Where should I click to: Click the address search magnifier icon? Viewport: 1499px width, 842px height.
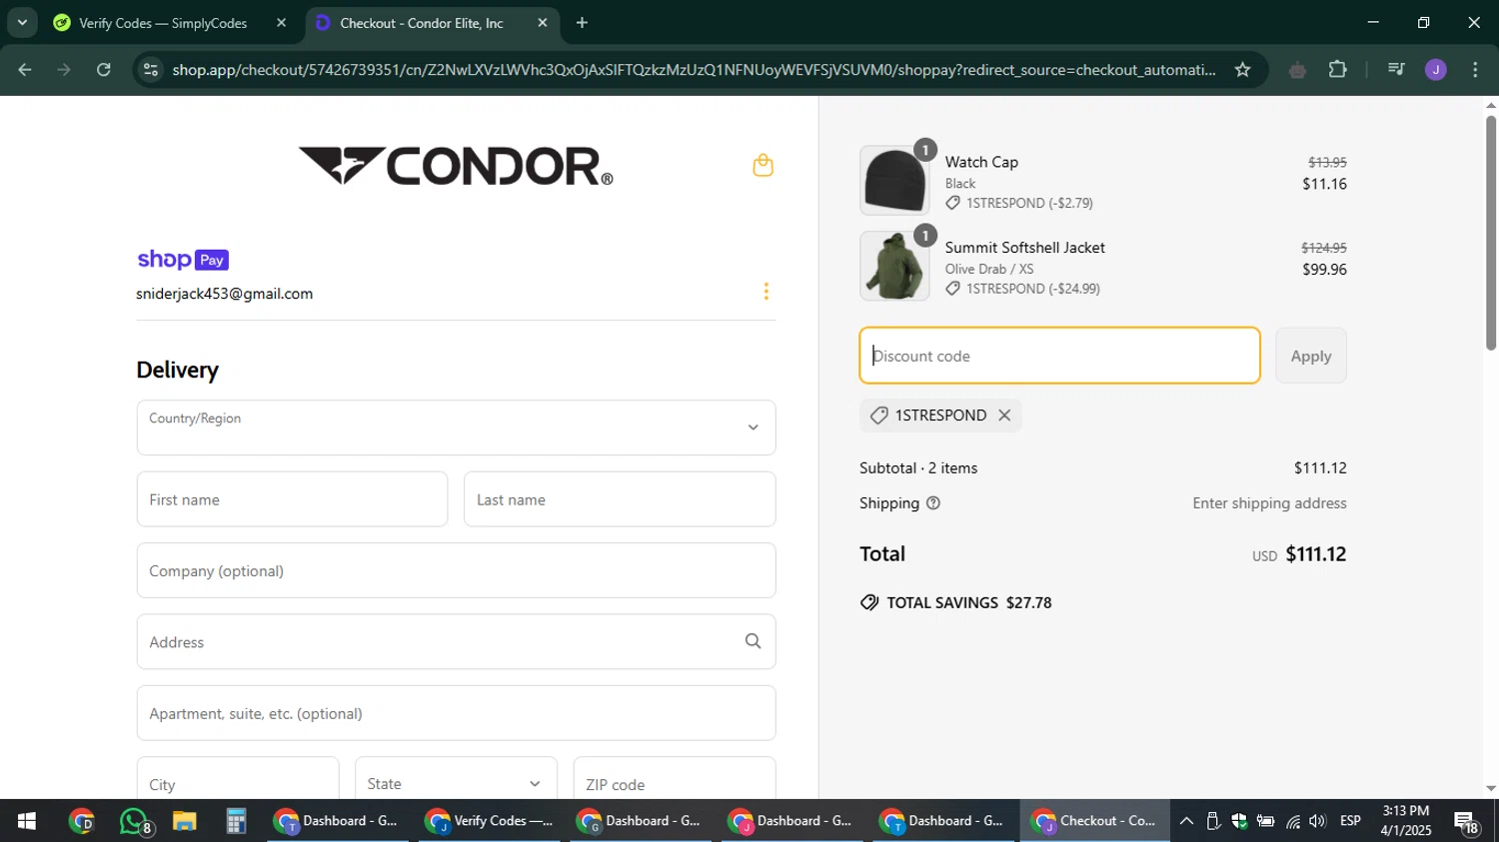(752, 641)
